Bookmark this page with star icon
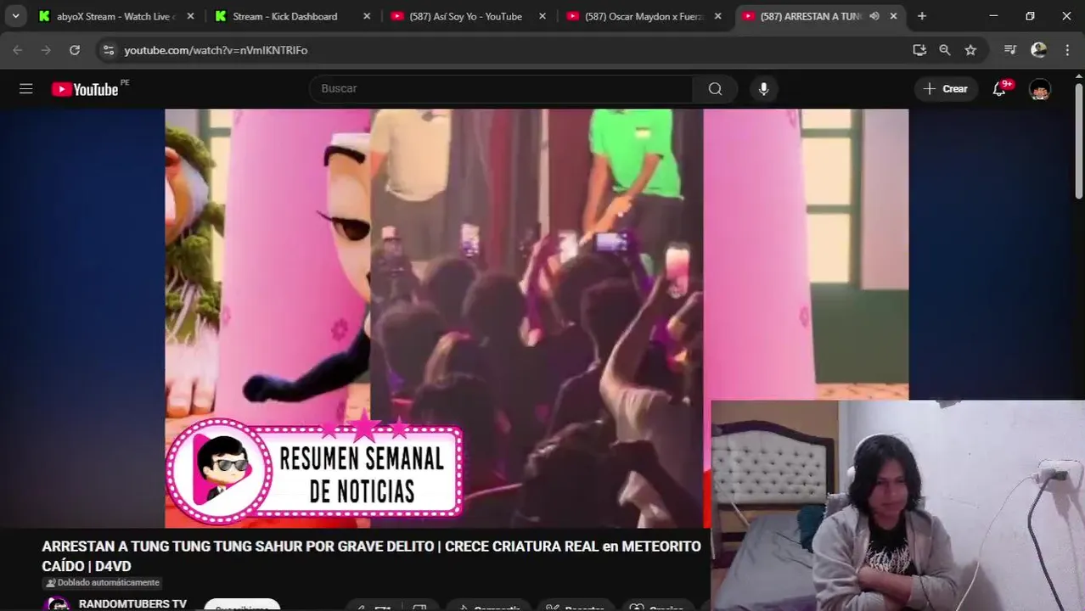The image size is (1085, 611). point(970,50)
